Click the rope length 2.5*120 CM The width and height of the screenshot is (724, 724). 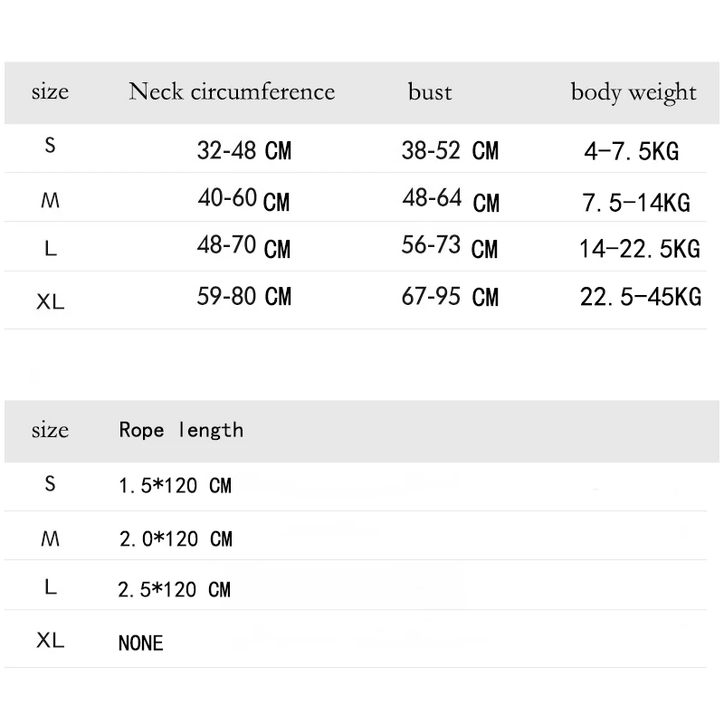click(x=174, y=590)
